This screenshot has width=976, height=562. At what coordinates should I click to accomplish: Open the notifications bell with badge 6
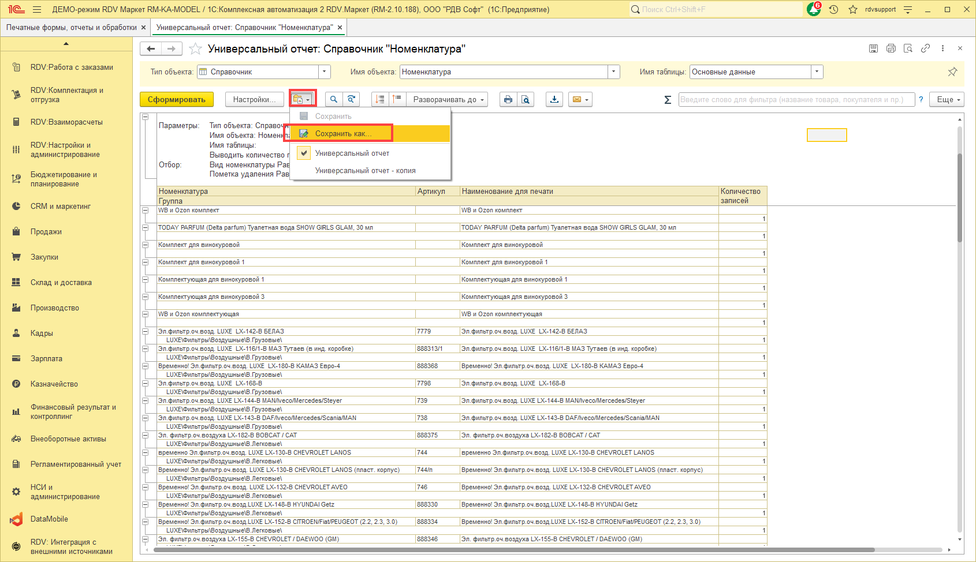(814, 10)
